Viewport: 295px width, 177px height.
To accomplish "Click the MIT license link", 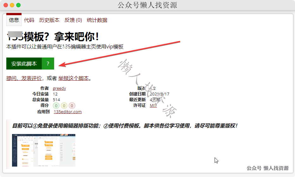I will point(153,106).
